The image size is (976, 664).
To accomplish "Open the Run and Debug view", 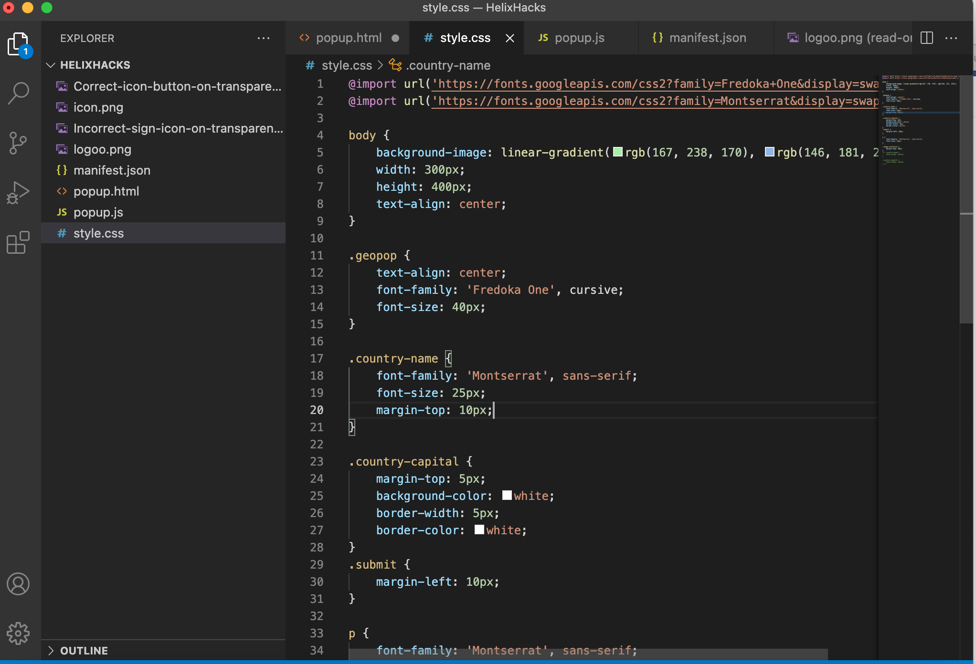I will click(x=18, y=193).
